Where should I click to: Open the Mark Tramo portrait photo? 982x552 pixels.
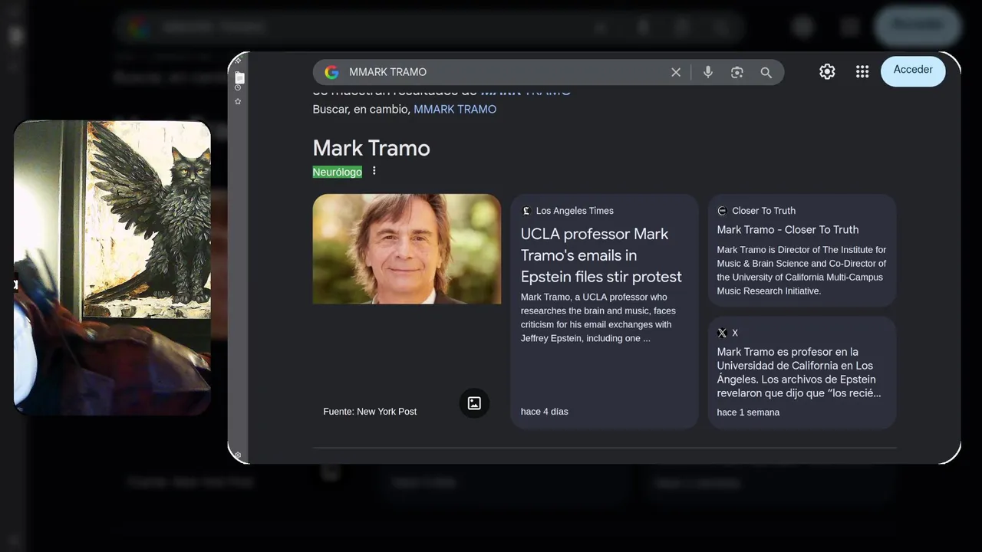407,249
